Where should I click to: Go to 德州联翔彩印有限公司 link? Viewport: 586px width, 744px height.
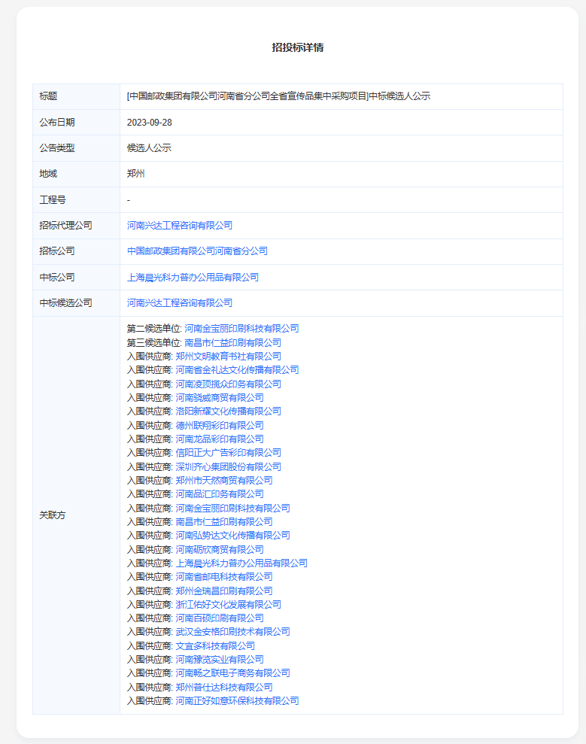point(220,425)
